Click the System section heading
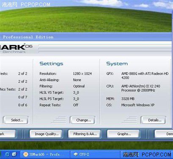 coord(117,64)
